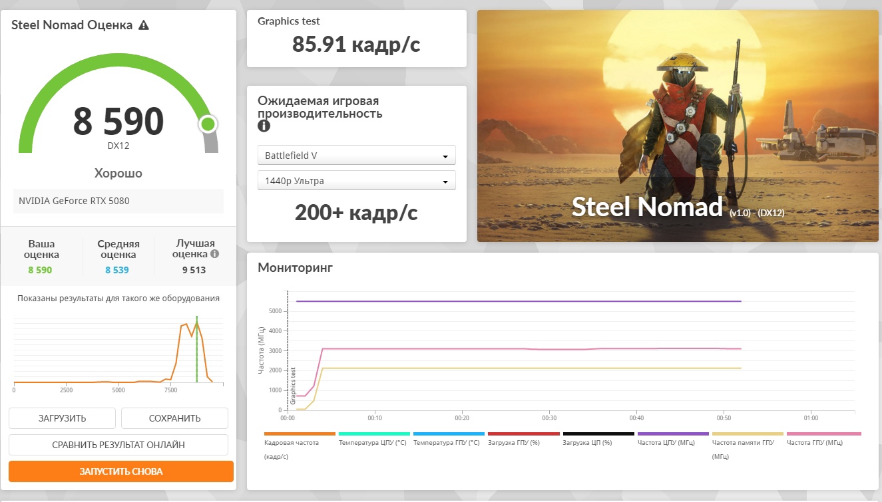
Task: Click the ЗАГРУЗИТЬ button
Action: point(62,418)
